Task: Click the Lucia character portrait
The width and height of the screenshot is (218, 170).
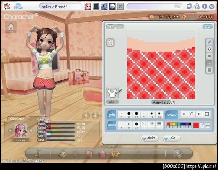Action: [x=21, y=130]
